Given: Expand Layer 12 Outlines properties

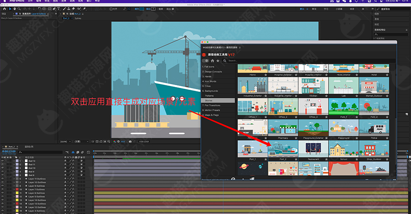Looking at the screenshot, I should (x=14, y=207).
